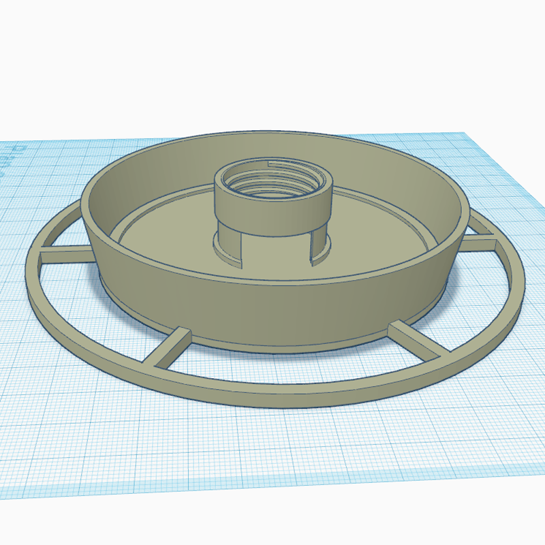Select the front-left spoke joining the ring
This screenshot has width=545, height=545.
167,347
